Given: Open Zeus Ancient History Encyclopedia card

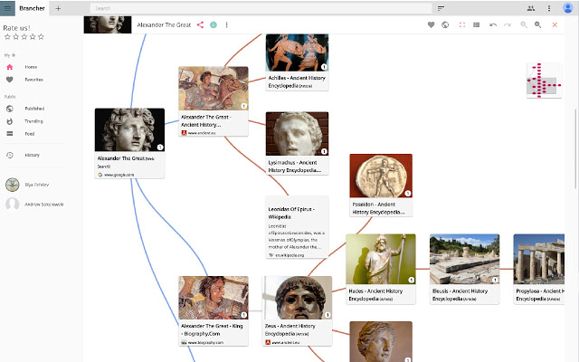Looking at the screenshot, I should pyautogui.click(x=297, y=311).
